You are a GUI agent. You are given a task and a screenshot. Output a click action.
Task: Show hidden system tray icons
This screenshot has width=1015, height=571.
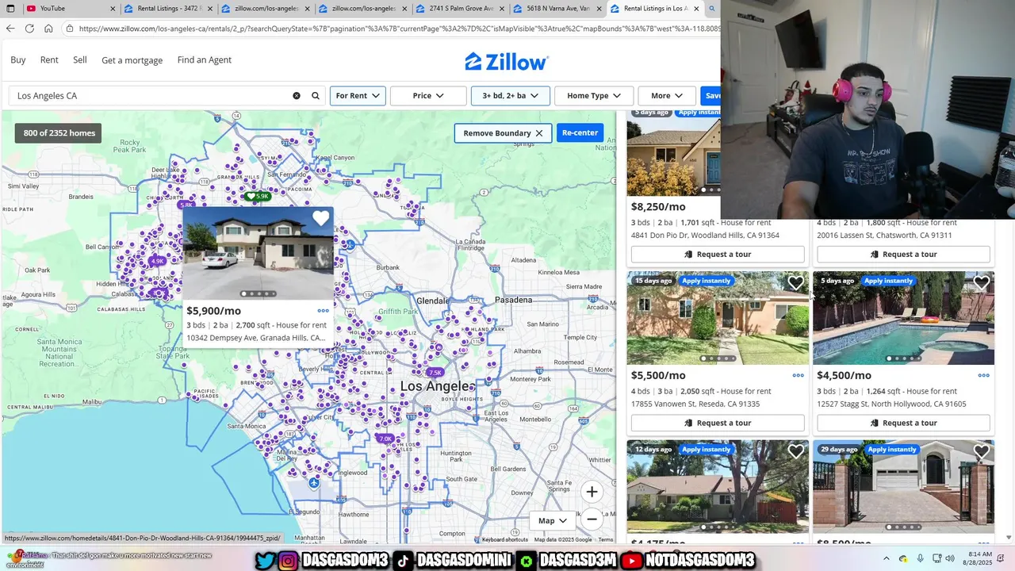coord(887,558)
